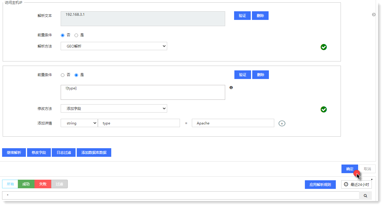
Task: Click the 解析方法 label
Action: pos(45,46)
